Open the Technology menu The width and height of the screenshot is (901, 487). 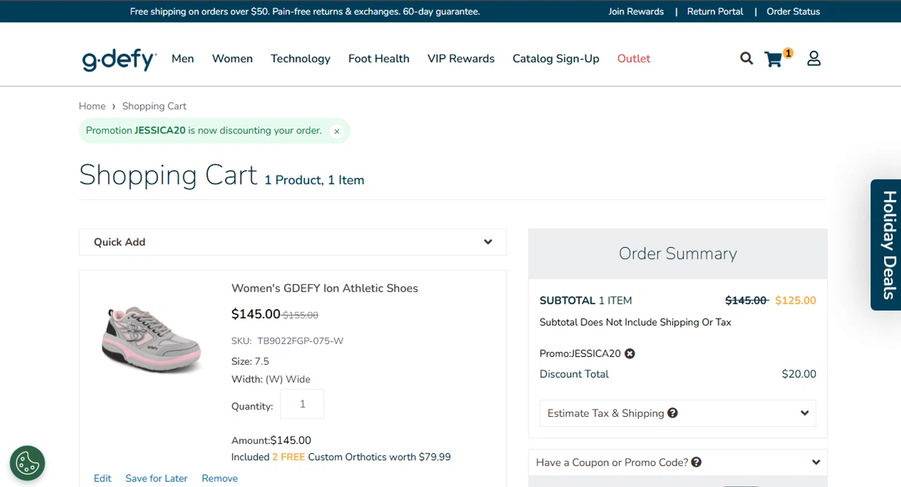click(x=300, y=58)
